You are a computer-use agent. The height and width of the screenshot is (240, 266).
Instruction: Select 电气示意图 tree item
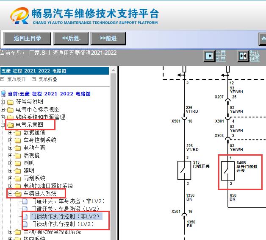click(30, 125)
